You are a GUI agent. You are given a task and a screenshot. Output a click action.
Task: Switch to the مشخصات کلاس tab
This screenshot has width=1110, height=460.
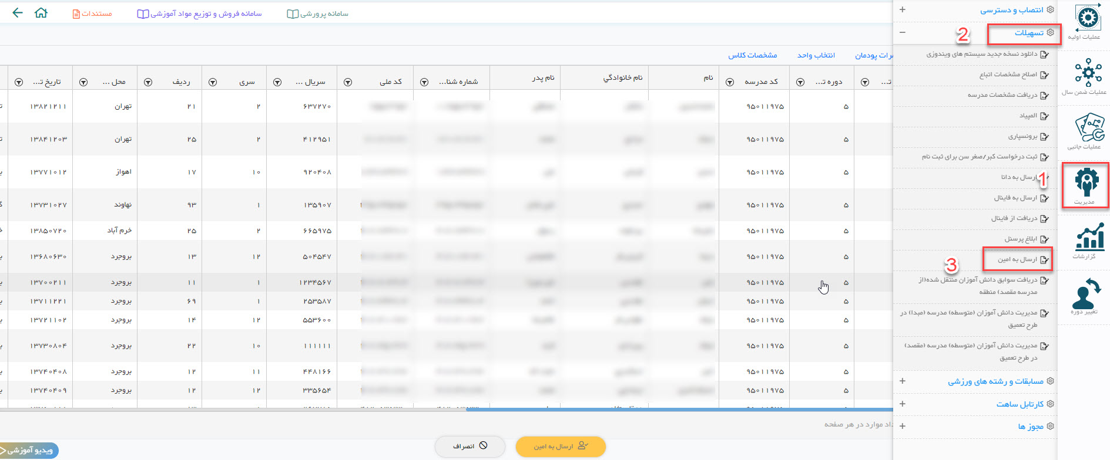tap(753, 55)
